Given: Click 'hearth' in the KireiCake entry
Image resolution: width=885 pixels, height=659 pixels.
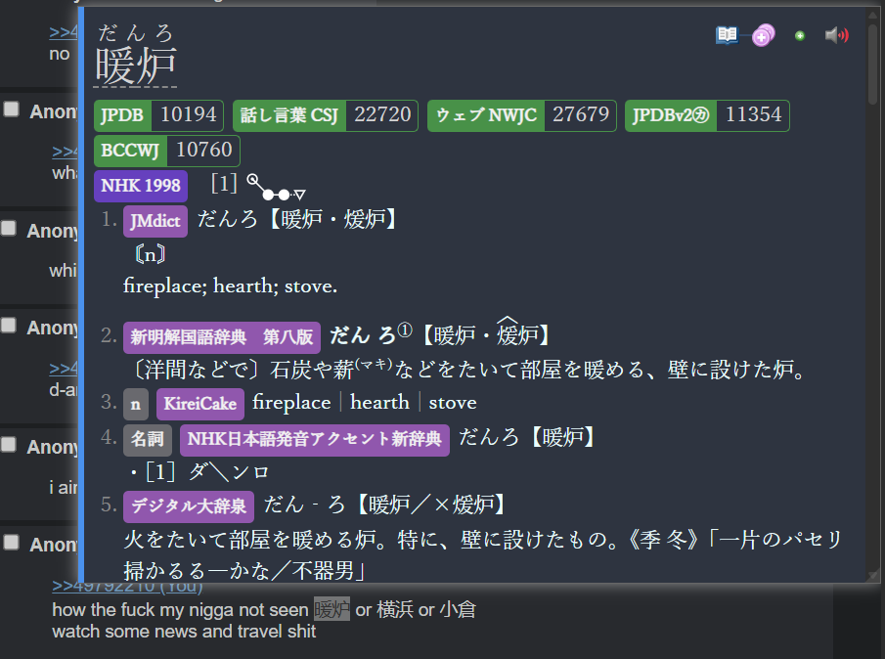Looking at the screenshot, I should [x=379, y=403].
